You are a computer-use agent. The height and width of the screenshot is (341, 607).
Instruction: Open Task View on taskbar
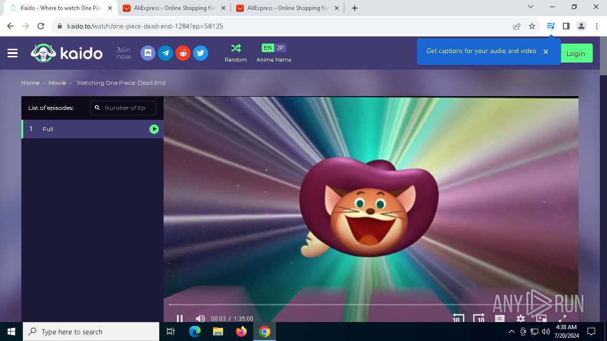(x=171, y=332)
